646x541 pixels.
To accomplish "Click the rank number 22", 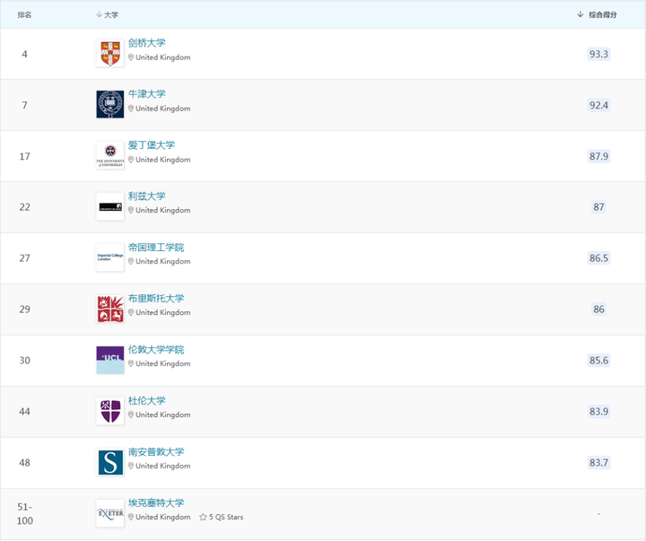I will point(25,207).
